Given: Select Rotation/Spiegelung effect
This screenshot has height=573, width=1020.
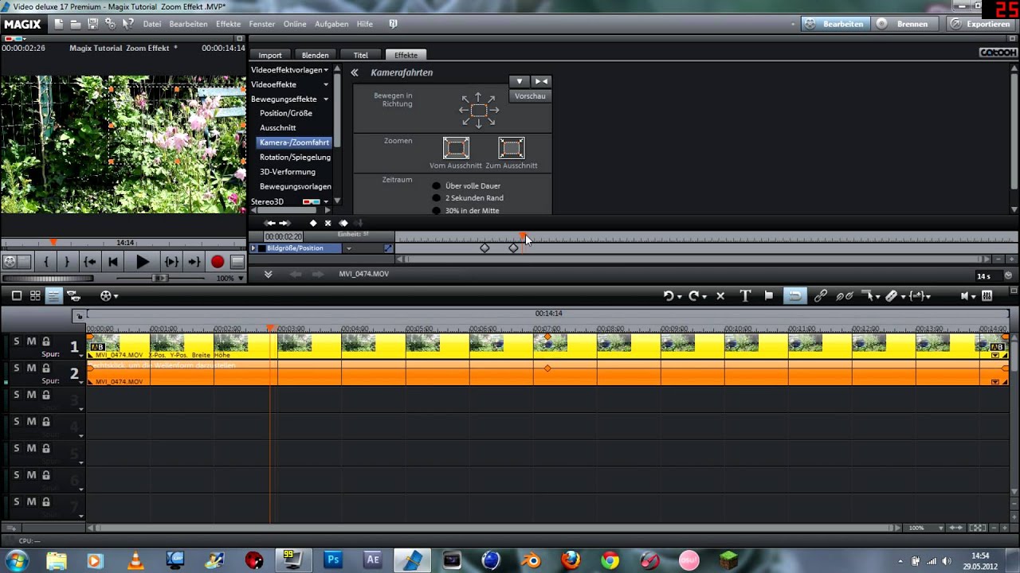Looking at the screenshot, I should pyautogui.click(x=295, y=157).
